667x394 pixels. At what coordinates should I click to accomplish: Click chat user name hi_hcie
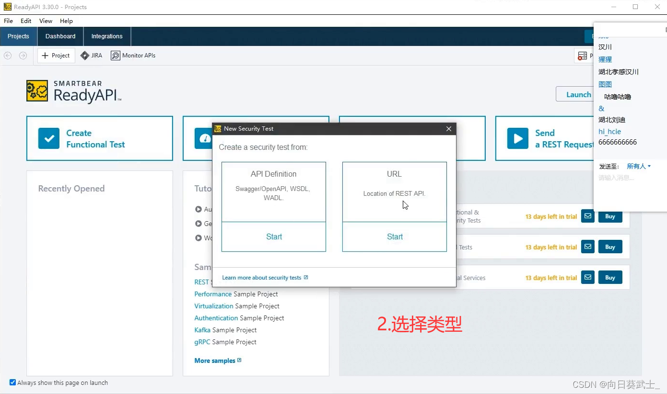pos(609,132)
